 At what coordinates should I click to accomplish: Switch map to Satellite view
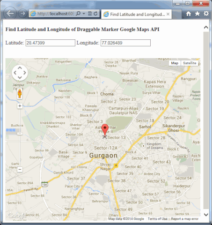[190, 63]
